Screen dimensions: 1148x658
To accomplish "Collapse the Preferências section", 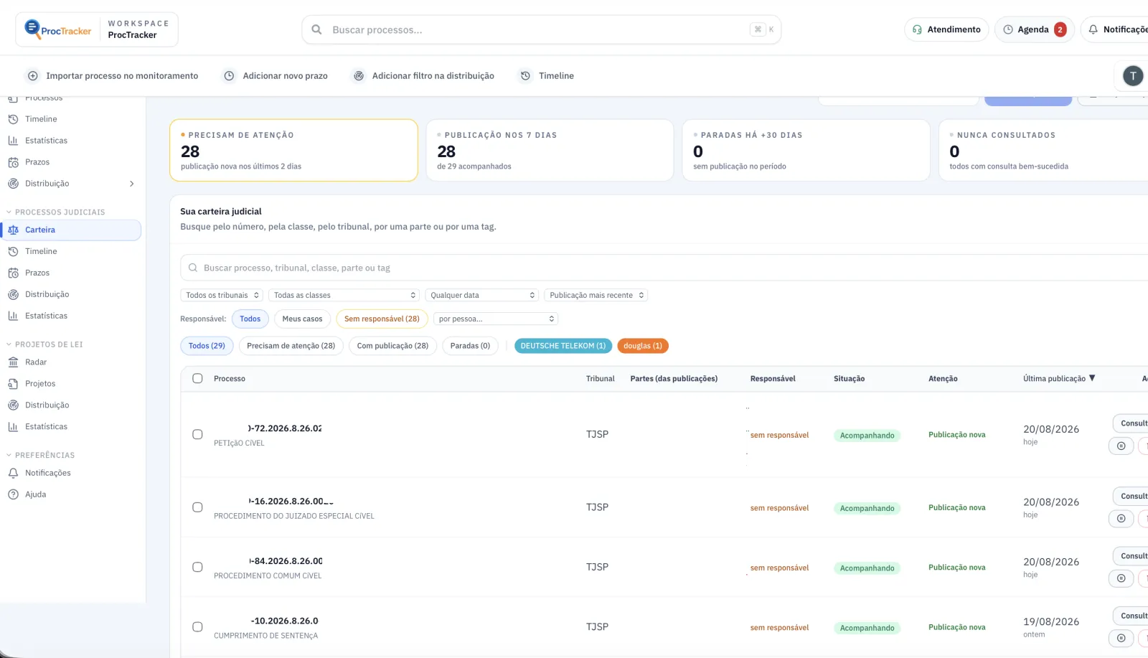I will point(40,455).
